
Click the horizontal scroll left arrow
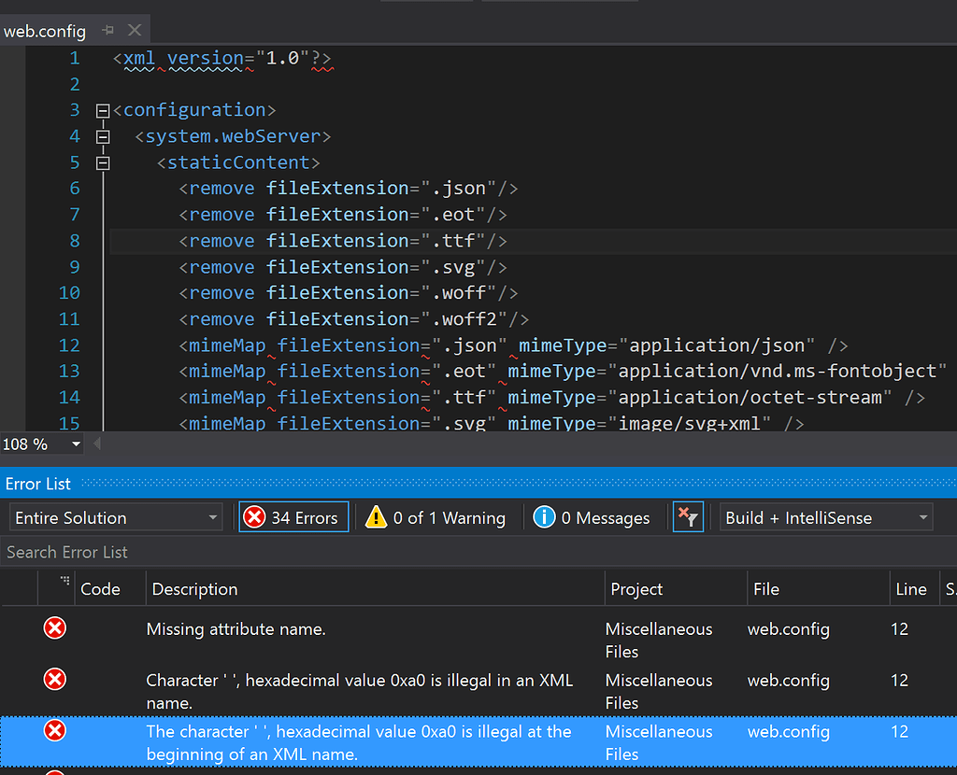[97, 444]
